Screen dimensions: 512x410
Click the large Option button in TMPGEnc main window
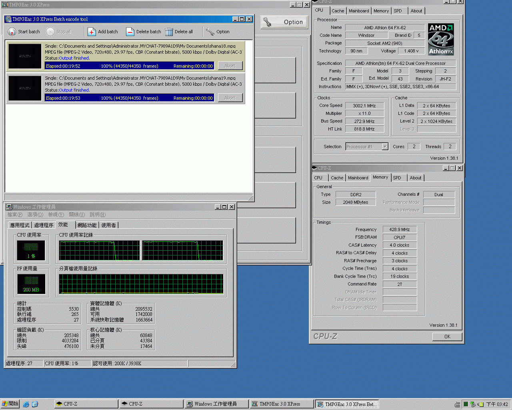click(284, 22)
